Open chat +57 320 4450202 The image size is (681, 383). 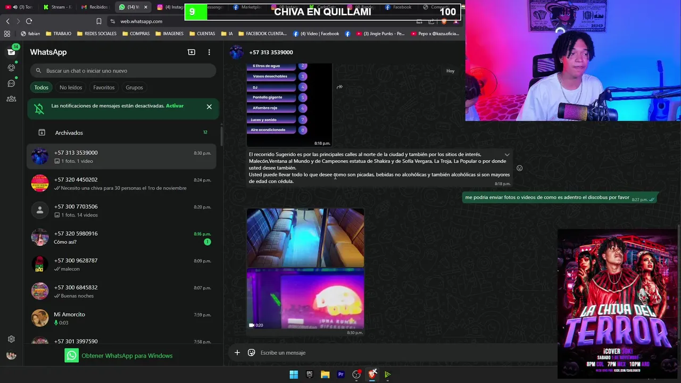click(x=122, y=184)
